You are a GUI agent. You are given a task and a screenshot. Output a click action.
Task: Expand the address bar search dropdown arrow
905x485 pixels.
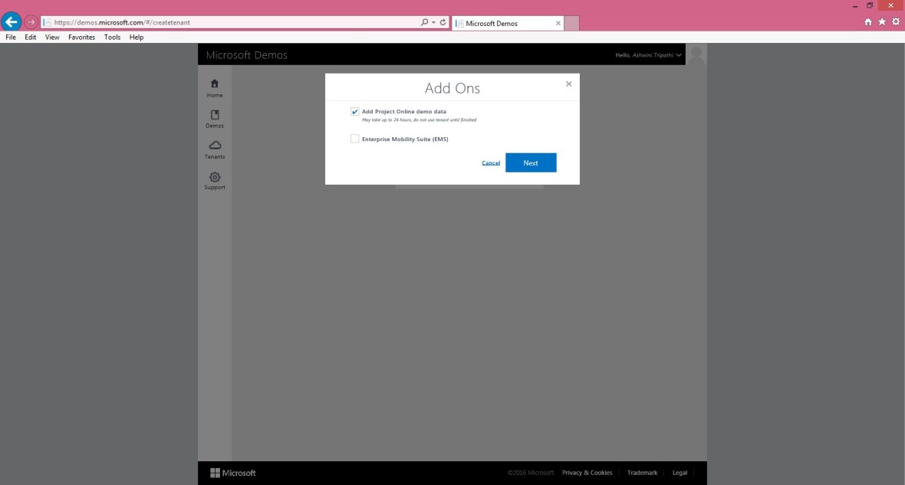point(433,23)
